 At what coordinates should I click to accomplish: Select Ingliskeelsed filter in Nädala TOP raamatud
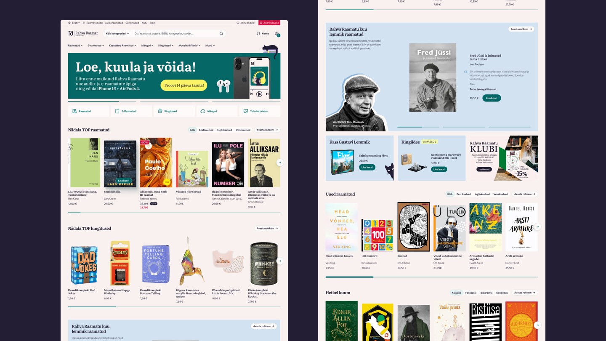tap(225, 130)
